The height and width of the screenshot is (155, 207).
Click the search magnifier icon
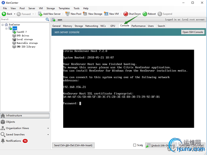[47, 19]
